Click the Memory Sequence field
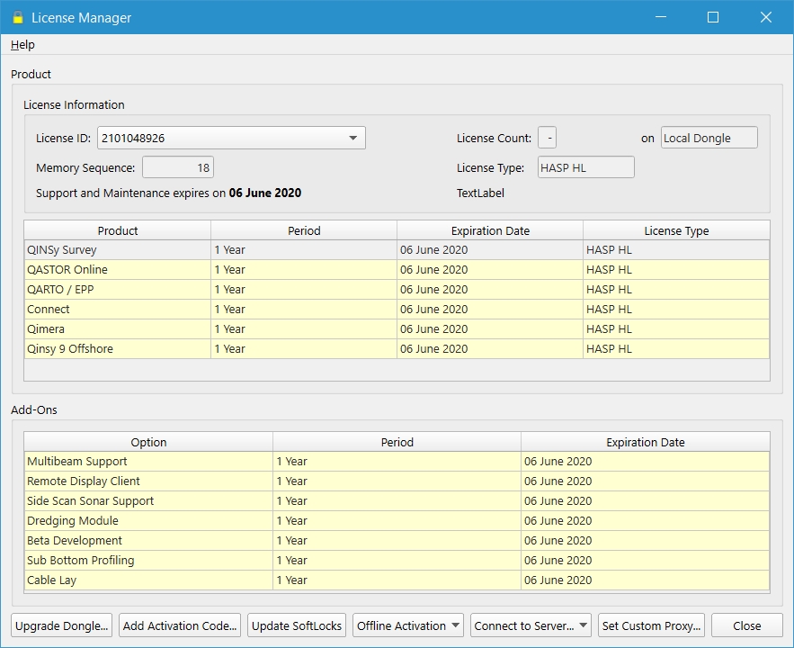 point(178,168)
